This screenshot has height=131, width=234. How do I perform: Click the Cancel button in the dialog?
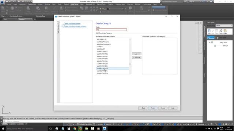(x=163, y=108)
